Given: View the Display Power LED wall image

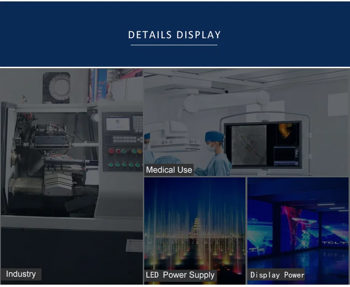Looking at the screenshot, I should pos(298,231).
